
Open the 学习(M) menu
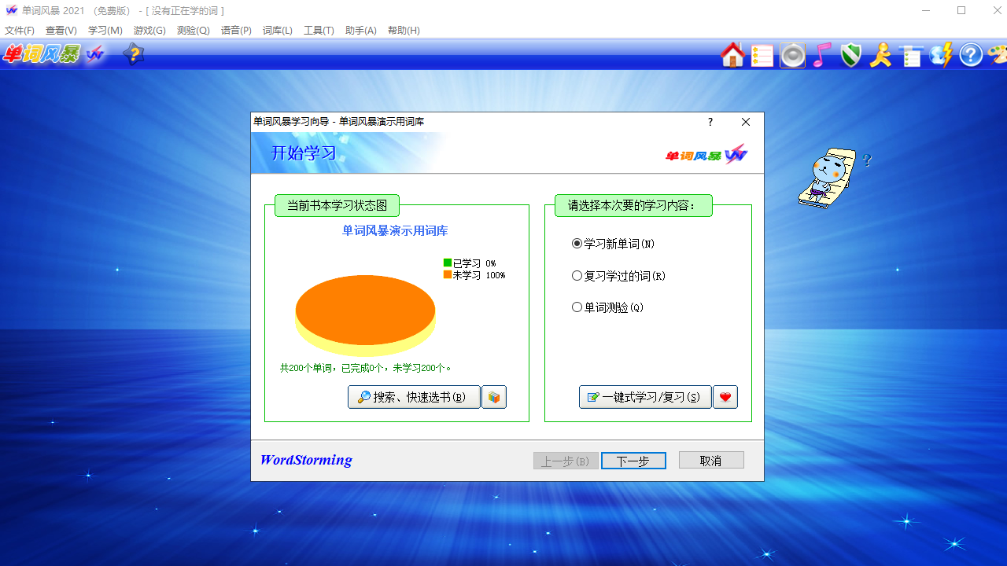click(103, 30)
